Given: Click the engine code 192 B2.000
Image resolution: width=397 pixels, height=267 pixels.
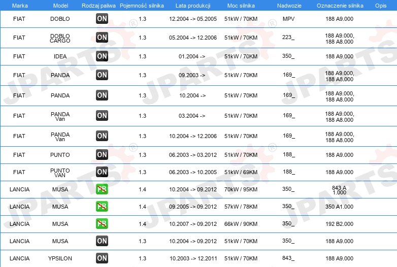Looking at the screenshot, I should coord(339,224).
